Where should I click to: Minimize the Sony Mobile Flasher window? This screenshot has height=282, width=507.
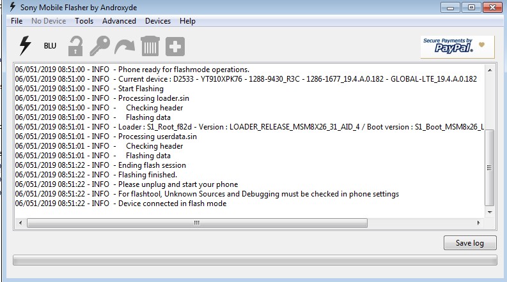(450, 8)
